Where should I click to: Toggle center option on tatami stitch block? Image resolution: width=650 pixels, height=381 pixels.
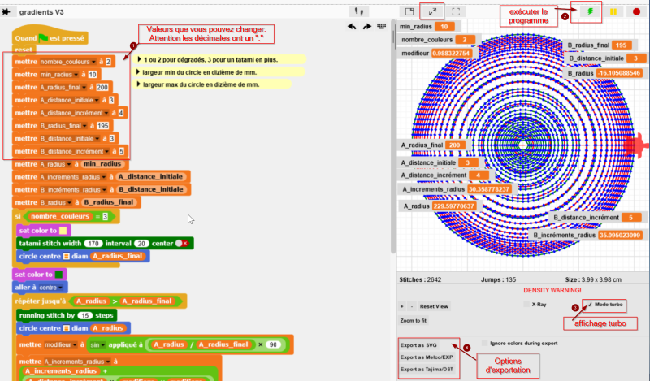(x=182, y=244)
